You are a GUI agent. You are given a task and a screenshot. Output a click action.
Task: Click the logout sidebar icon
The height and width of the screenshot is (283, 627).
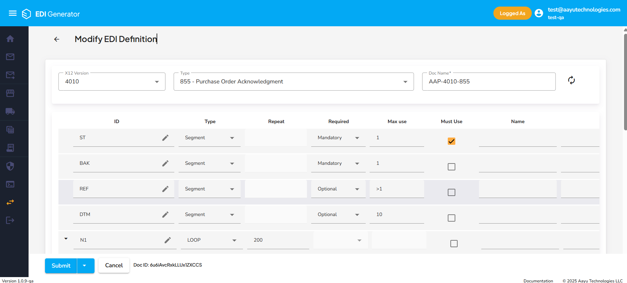(x=10, y=220)
